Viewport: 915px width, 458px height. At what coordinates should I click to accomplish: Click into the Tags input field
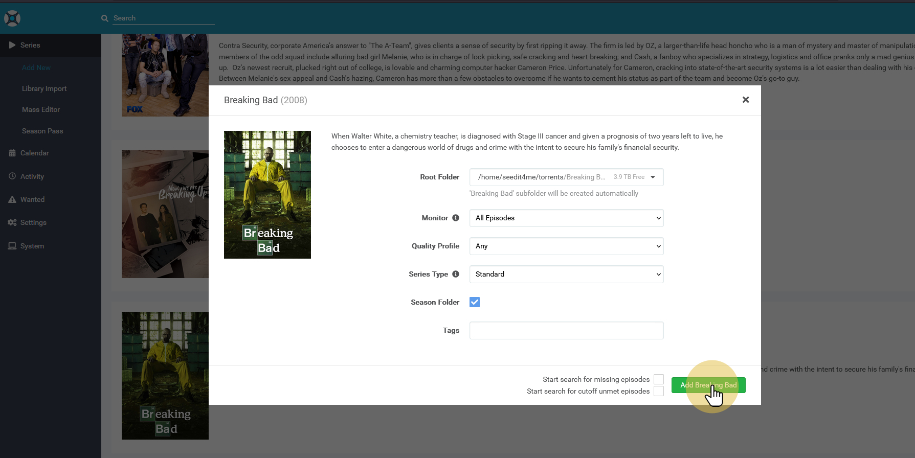pyautogui.click(x=567, y=330)
